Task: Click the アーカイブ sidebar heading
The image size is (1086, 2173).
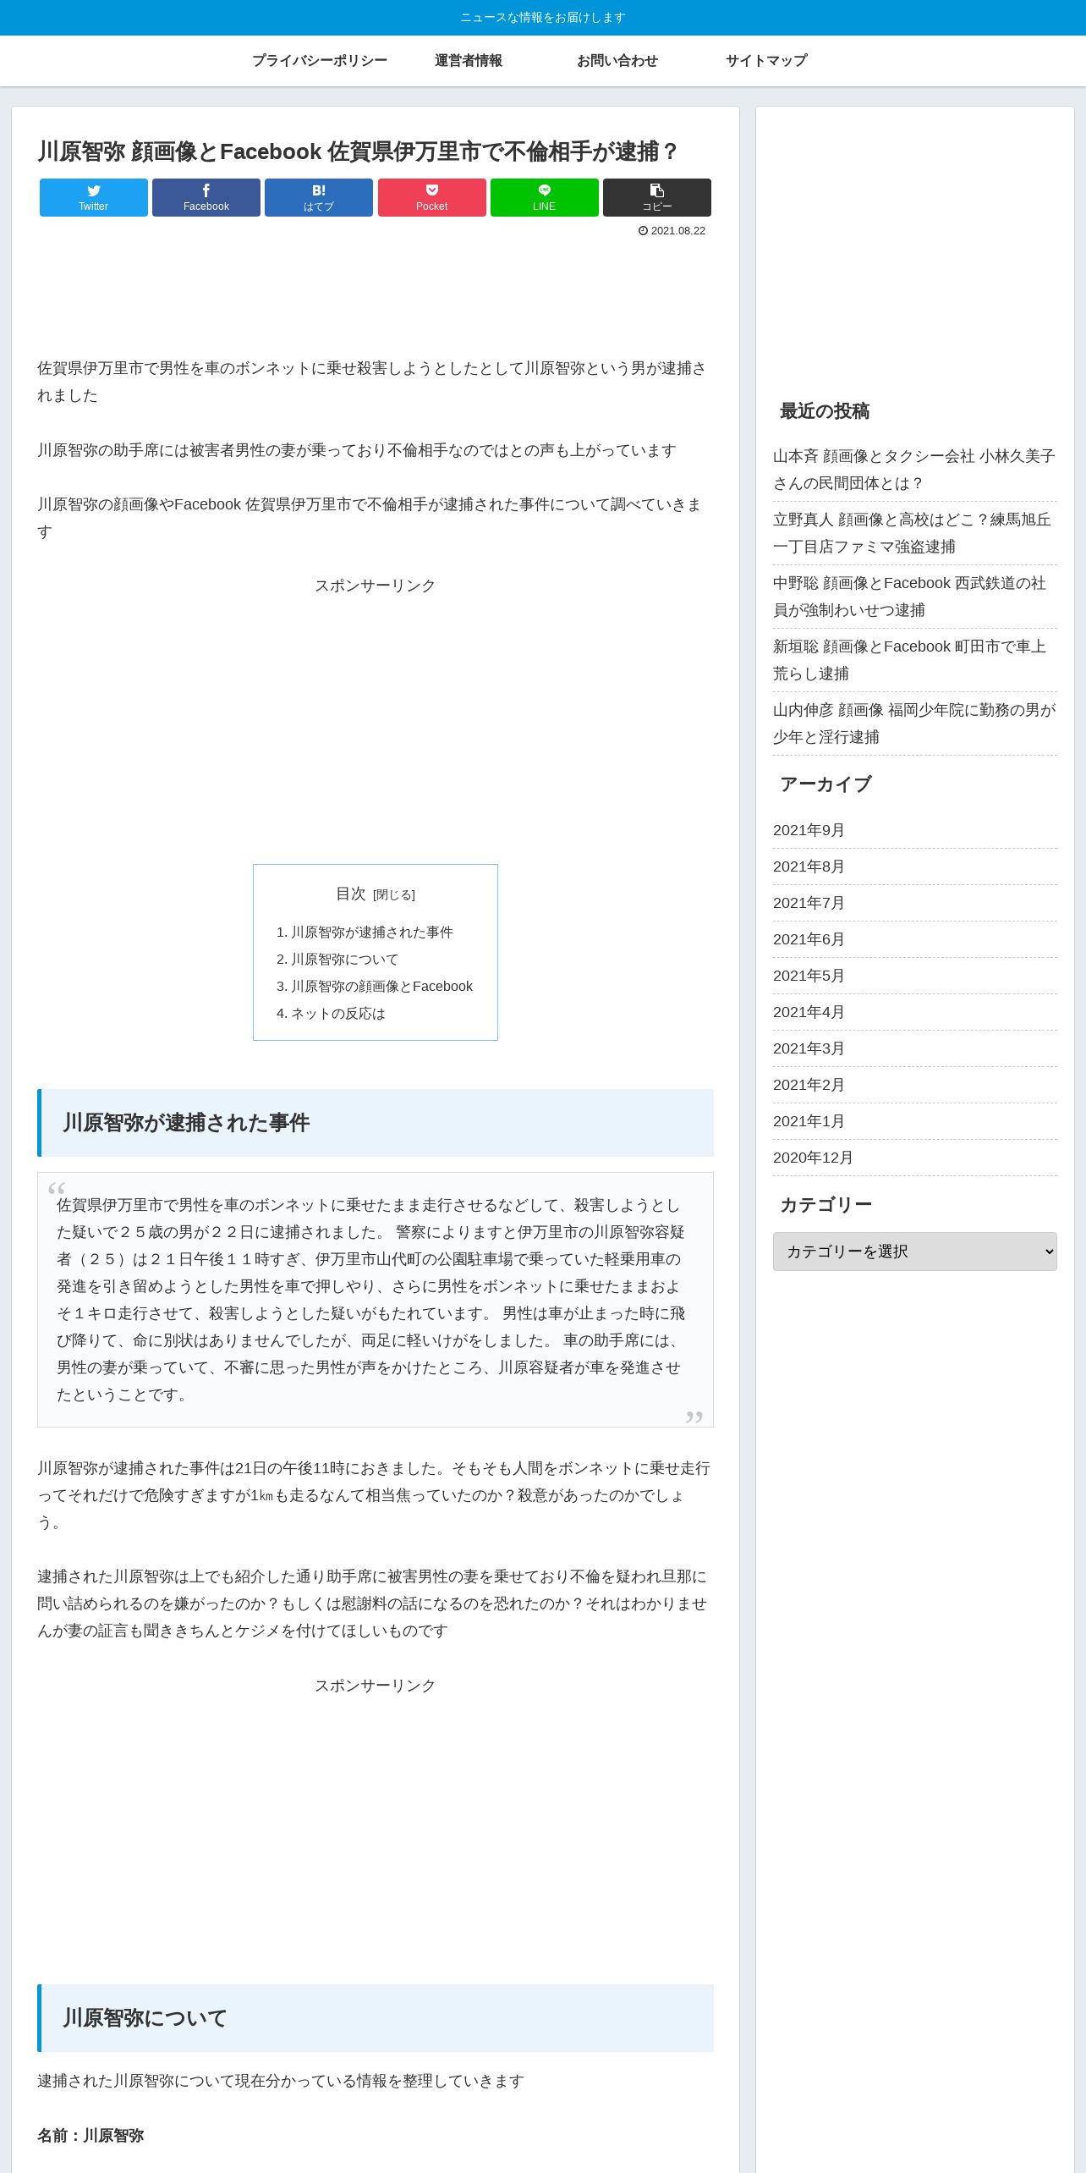Action: click(825, 784)
